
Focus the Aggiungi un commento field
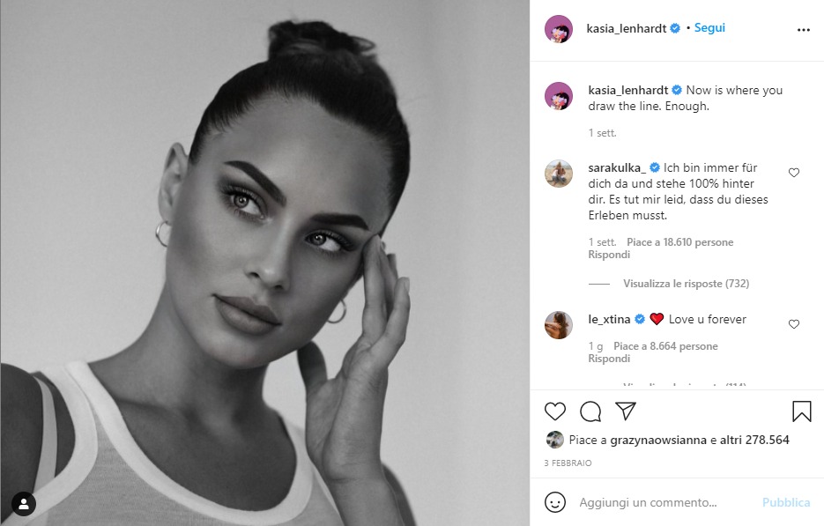click(648, 502)
